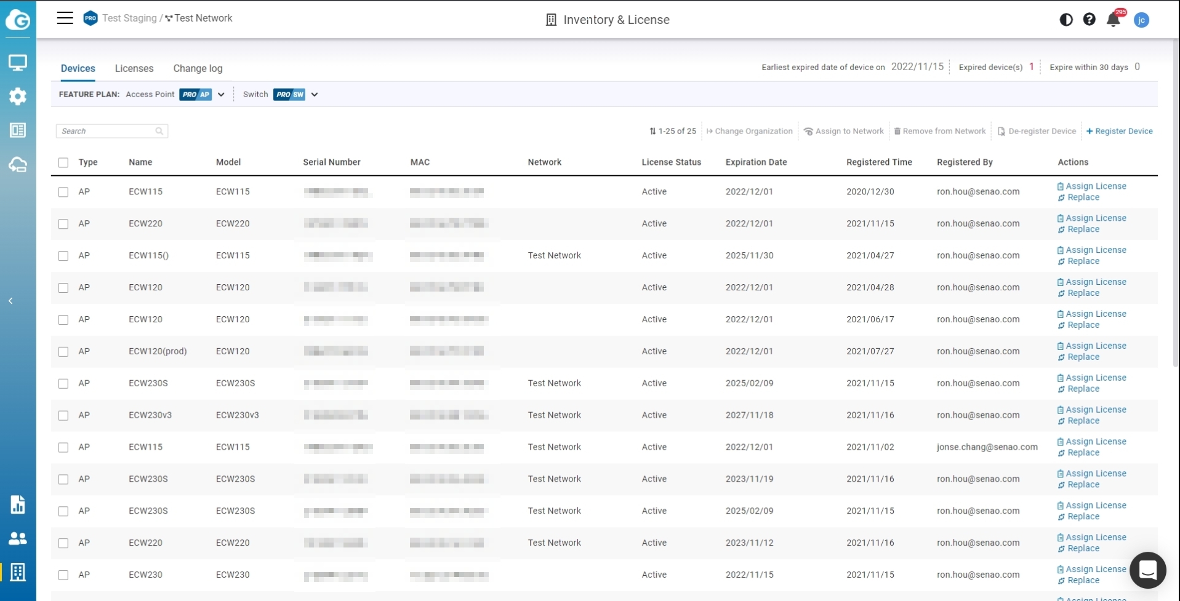Expand the Access Point feature plan dropdown
1180x601 pixels.
(221, 95)
